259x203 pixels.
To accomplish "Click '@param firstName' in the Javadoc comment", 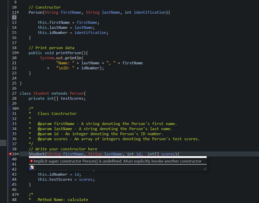I will click(56, 124).
